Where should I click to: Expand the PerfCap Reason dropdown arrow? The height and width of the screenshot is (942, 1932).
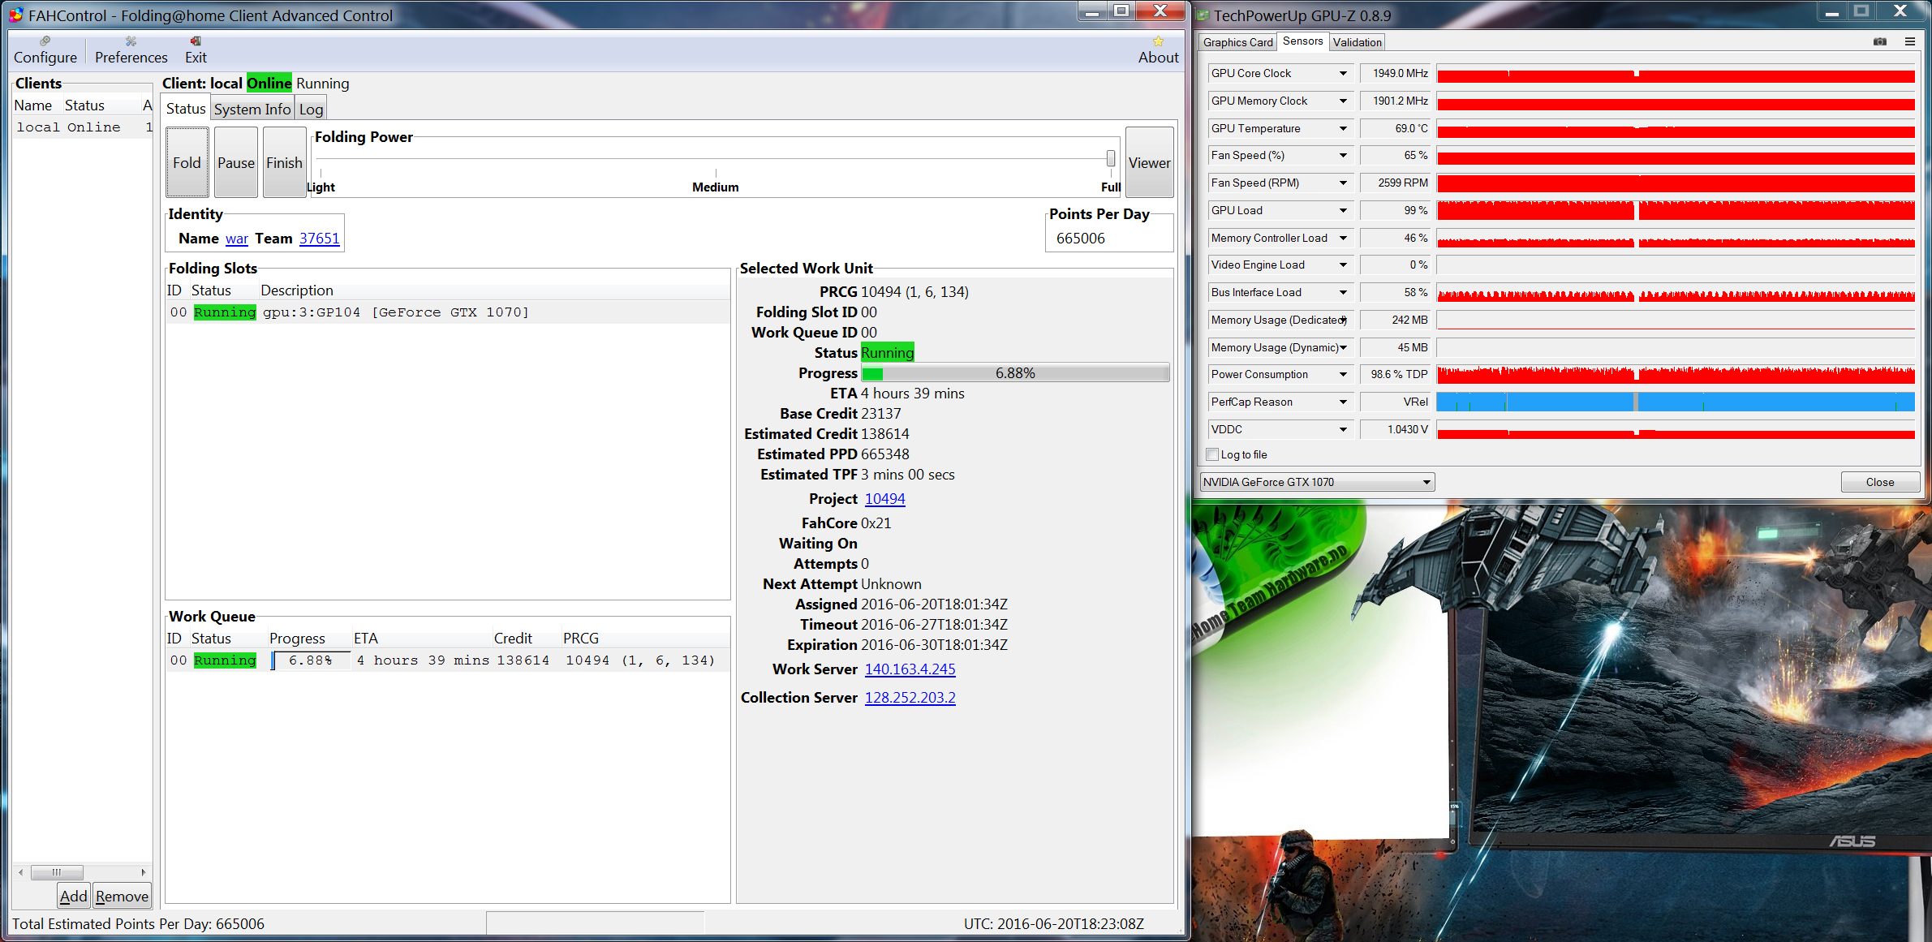tap(1343, 402)
